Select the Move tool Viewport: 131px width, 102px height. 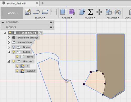pos(99,12)
